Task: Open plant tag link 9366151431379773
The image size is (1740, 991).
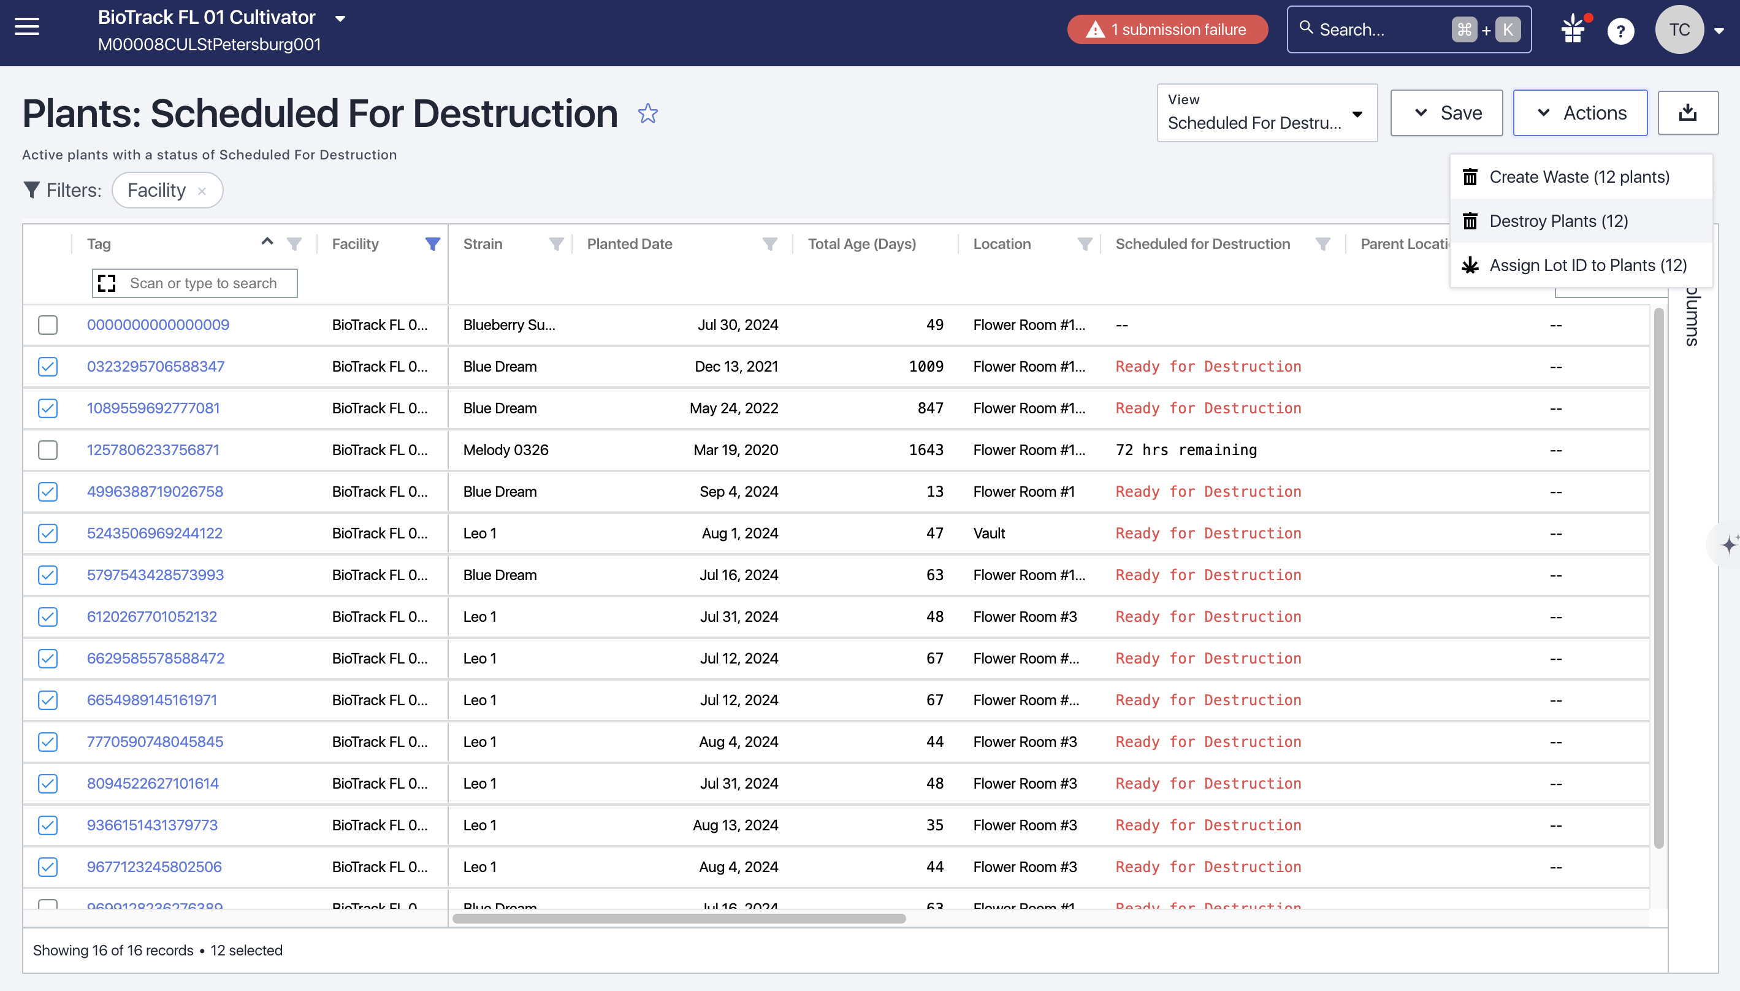Action: point(153,825)
